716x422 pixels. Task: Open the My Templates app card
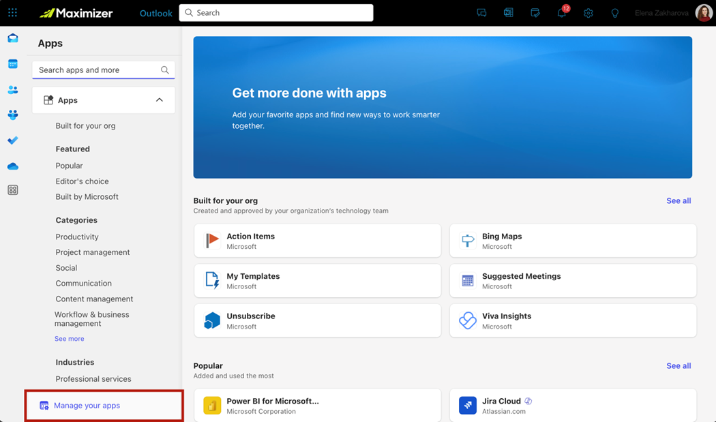coord(317,280)
